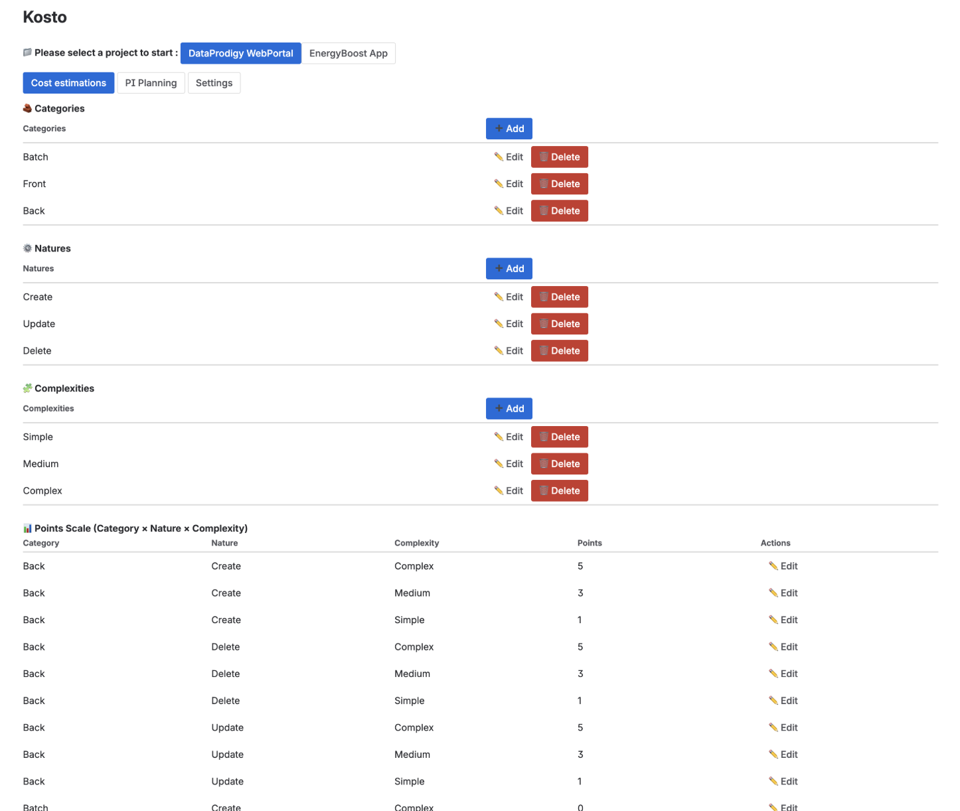Click Add under the Complexities section

[x=509, y=408]
